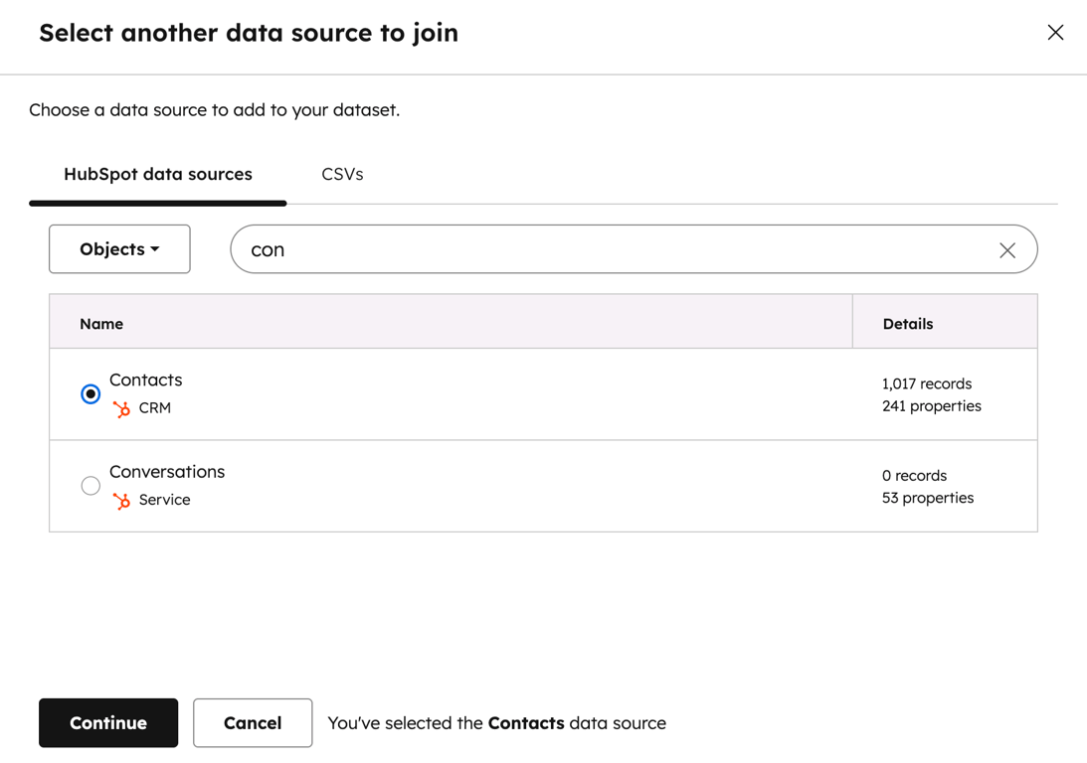Screen dimensions: 1087x763
Task: Switch to HubSpot data sources tab
Action: coord(158,175)
